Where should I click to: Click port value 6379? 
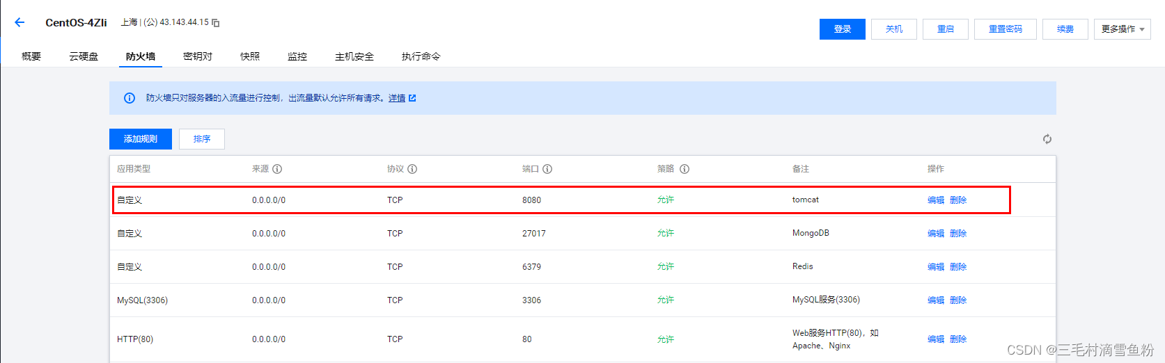point(531,267)
